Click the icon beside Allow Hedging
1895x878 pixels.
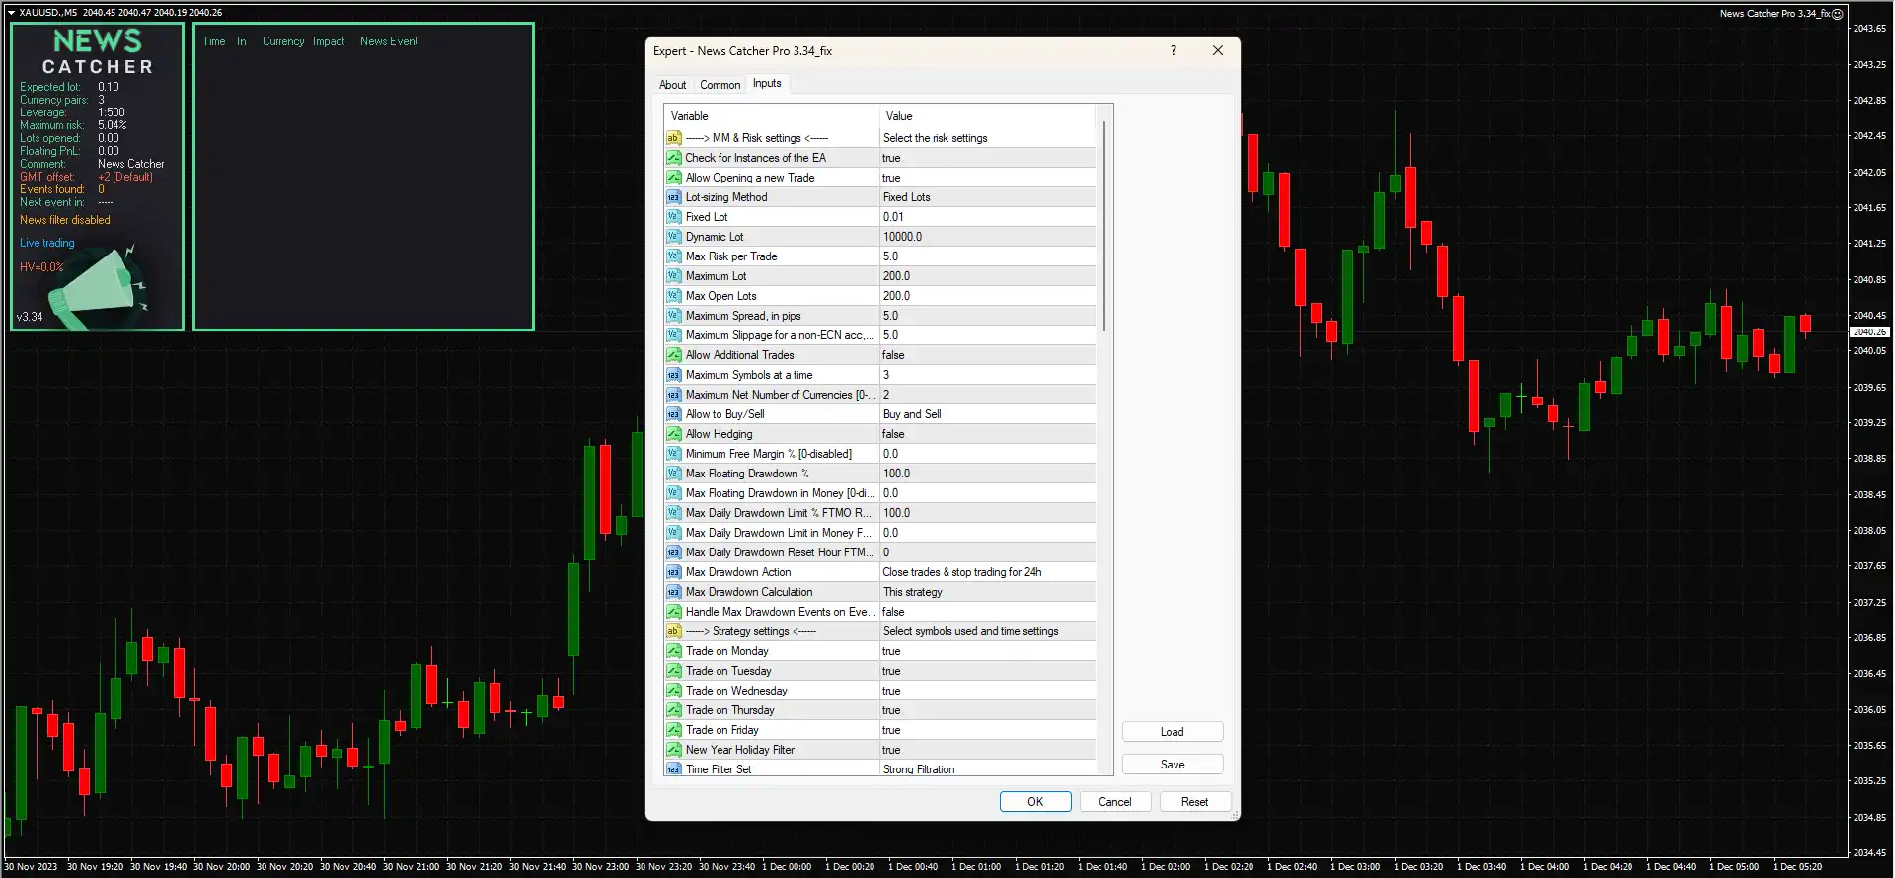[674, 434]
